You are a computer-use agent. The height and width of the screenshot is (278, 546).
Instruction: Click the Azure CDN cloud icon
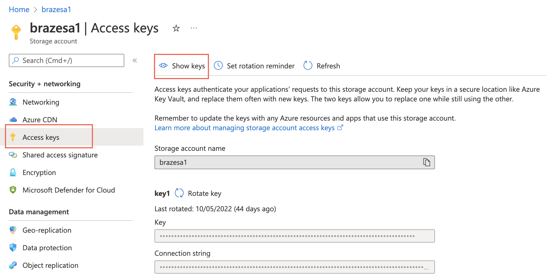click(13, 119)
